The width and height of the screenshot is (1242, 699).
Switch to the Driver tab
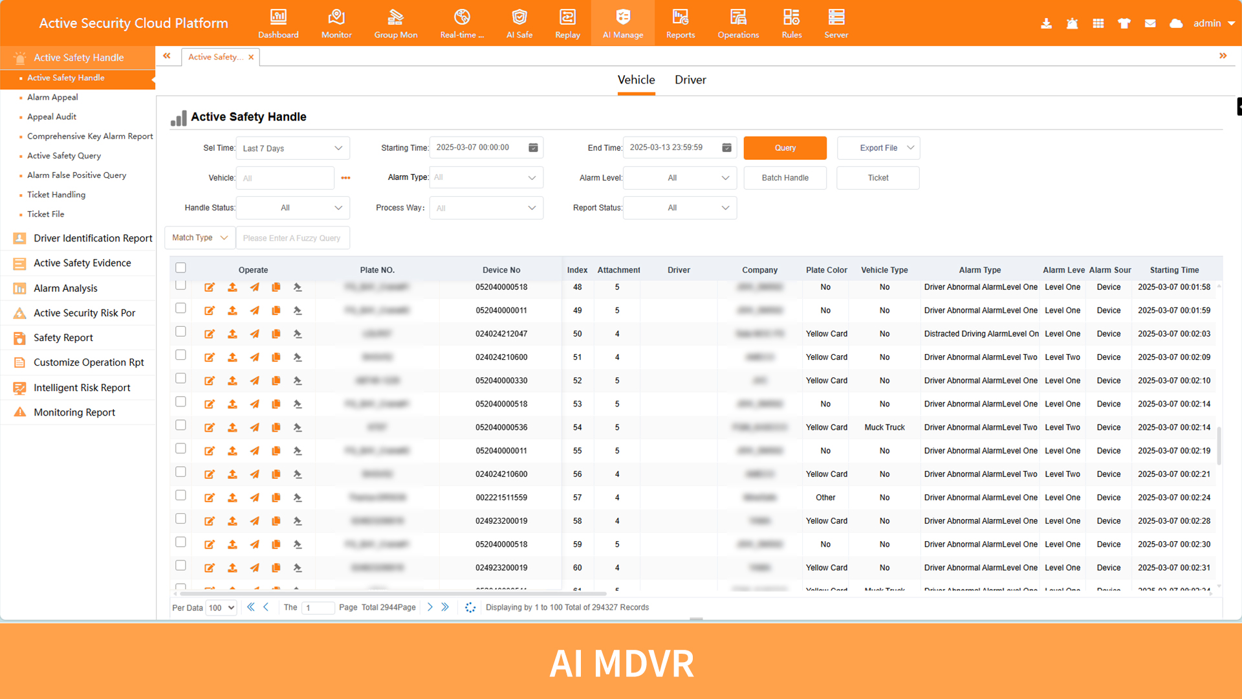pyautogui.click(x=690, y=80)
